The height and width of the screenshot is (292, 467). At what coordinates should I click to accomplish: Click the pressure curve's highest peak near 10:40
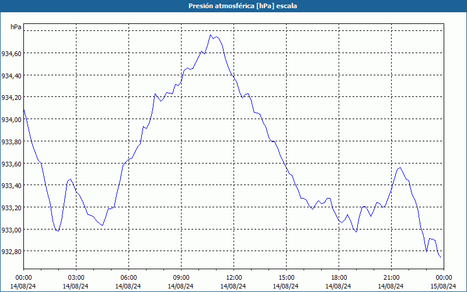[x=210, y=35]
